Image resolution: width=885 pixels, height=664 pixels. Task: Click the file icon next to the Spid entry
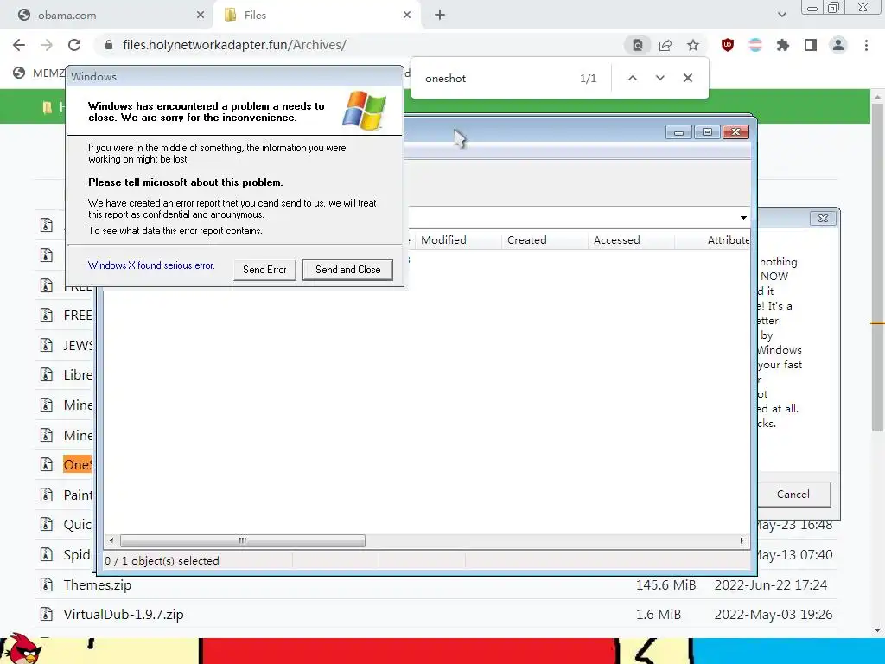pyautogui.click(x=47, y=554)
